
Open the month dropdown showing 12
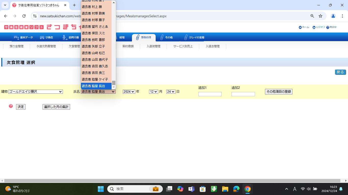(154, 92)
